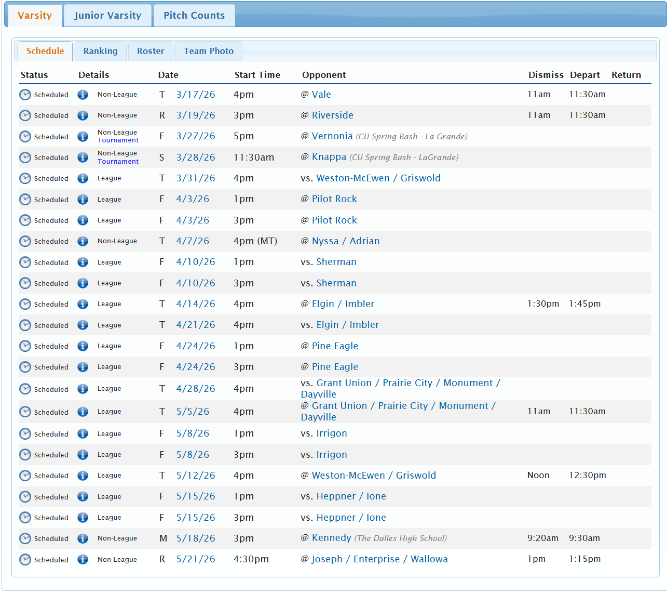Open the Joseph / Enterprise / Wallowa link
The width and height of the screenshot is (667, 593).
click(379, 559)
